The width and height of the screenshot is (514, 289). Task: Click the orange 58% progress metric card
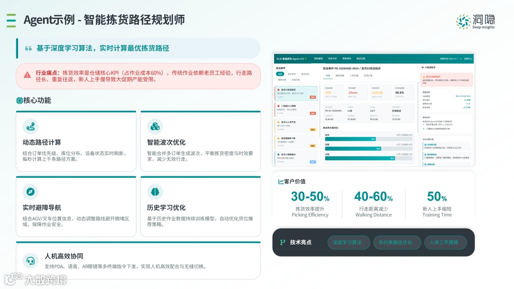coord(334,92)
